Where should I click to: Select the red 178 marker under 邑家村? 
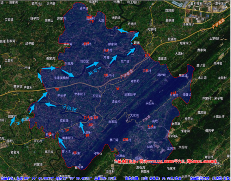point(91,22)
